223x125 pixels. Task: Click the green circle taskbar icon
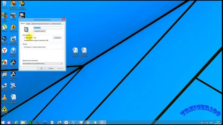pos(30,123)
